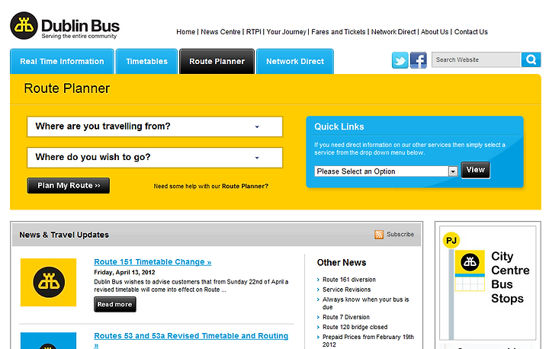Click the Route 151 news thumbnail logo
The image size is (549, 349).
[x=48, y=283]
